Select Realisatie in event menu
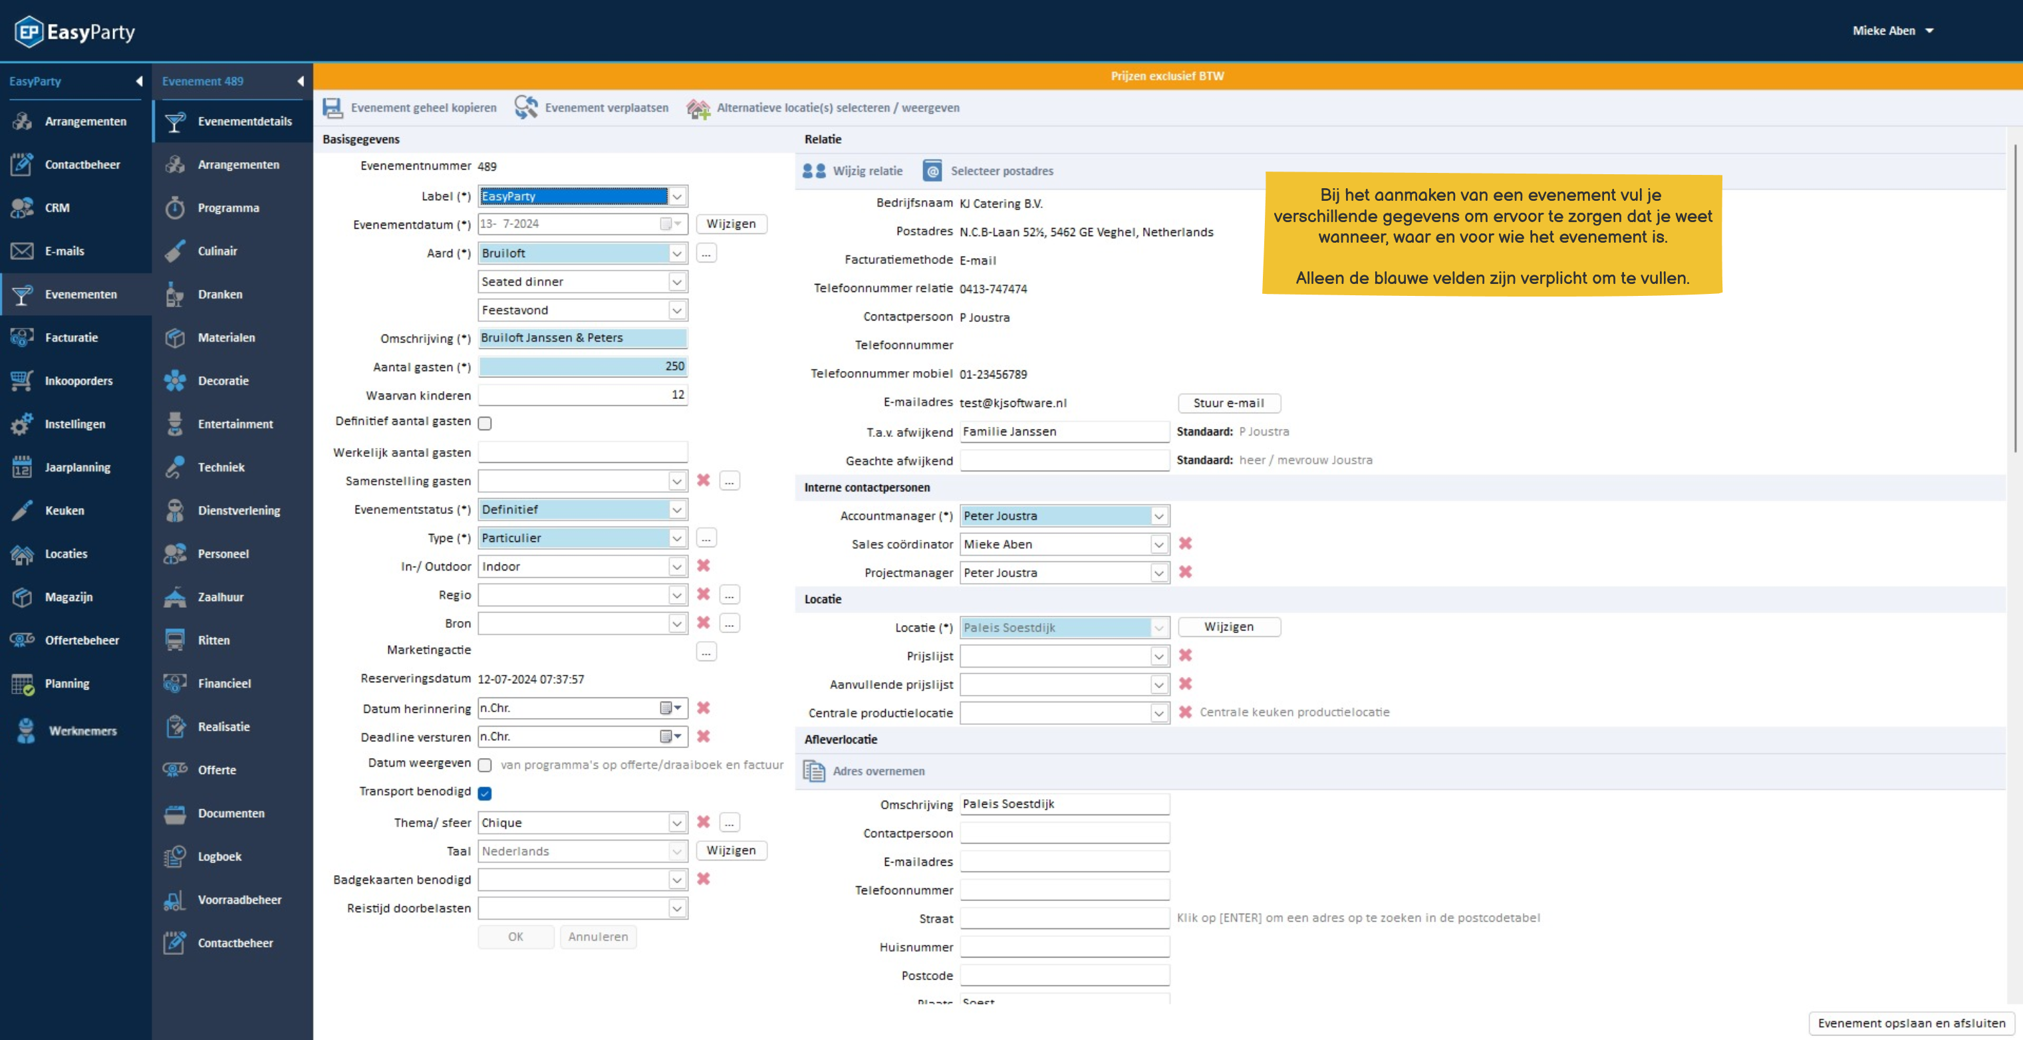 pos(233,727)
